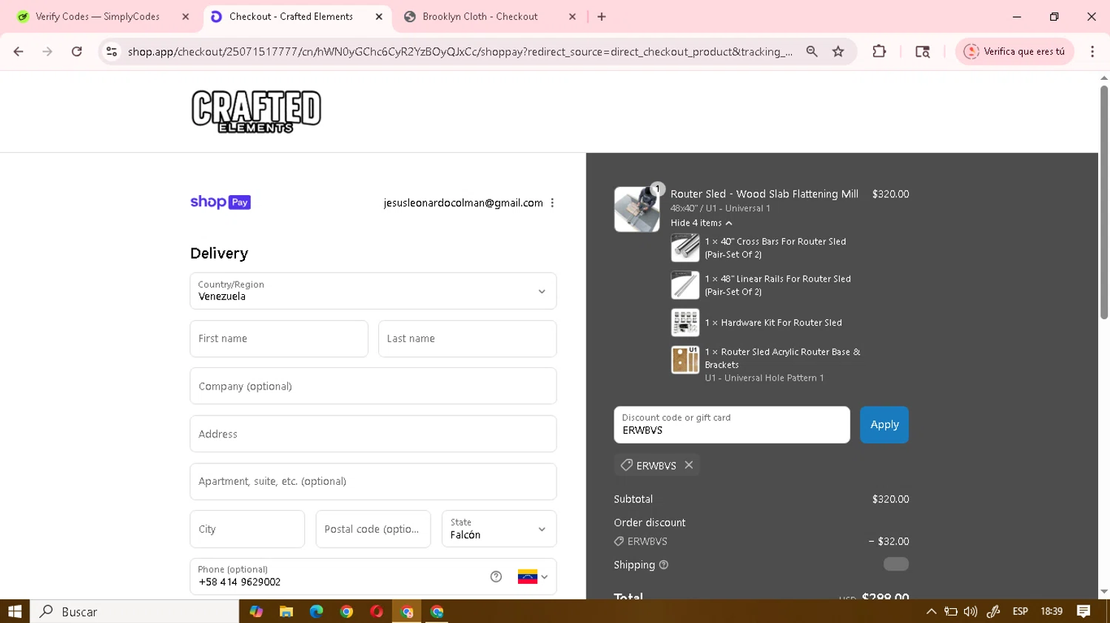Select the Checkout - Crafted Elements tab

pos(291,16)
